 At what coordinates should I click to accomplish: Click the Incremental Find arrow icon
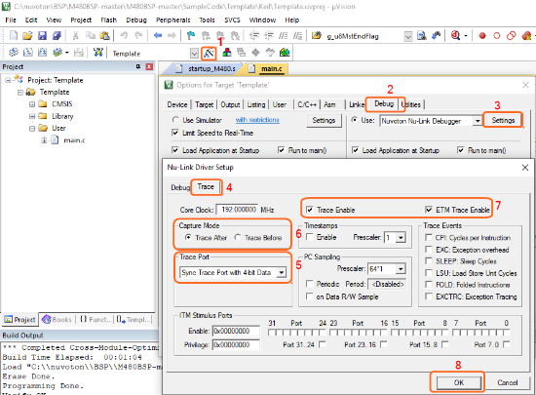[437, 35]
